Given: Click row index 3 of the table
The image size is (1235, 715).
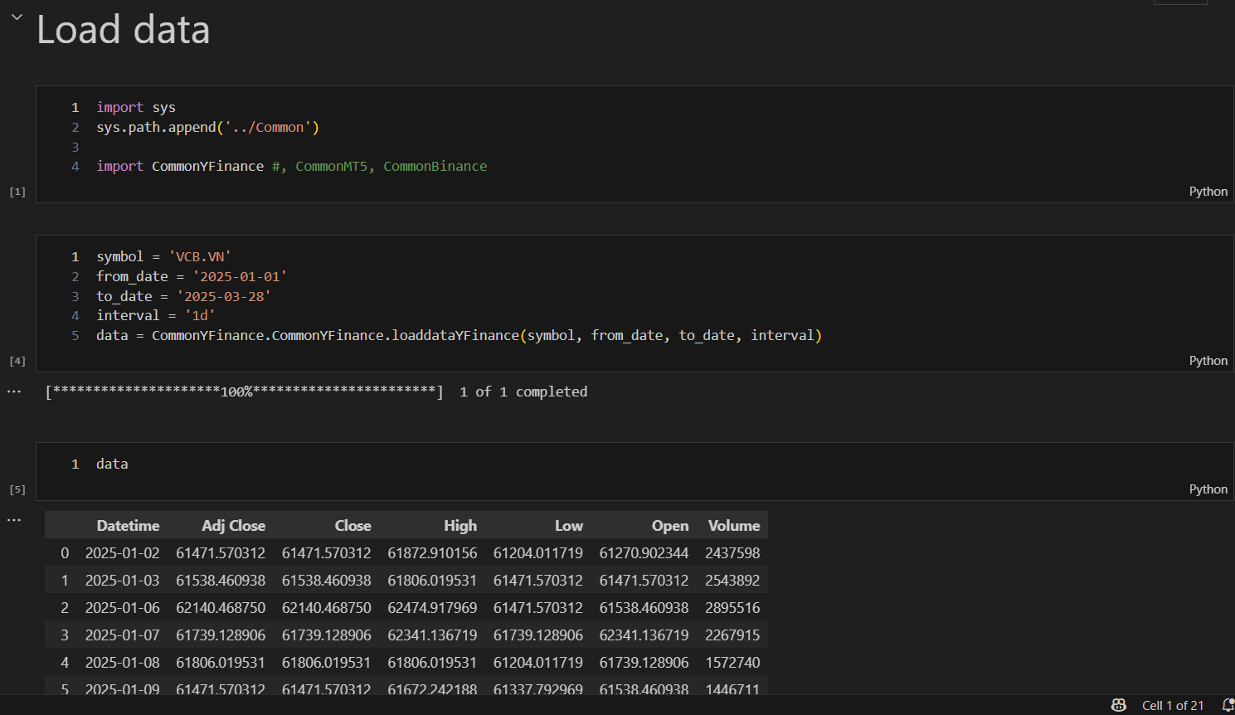Looking at the screenshot, I should pyautogui.click(x=65, y=635).
